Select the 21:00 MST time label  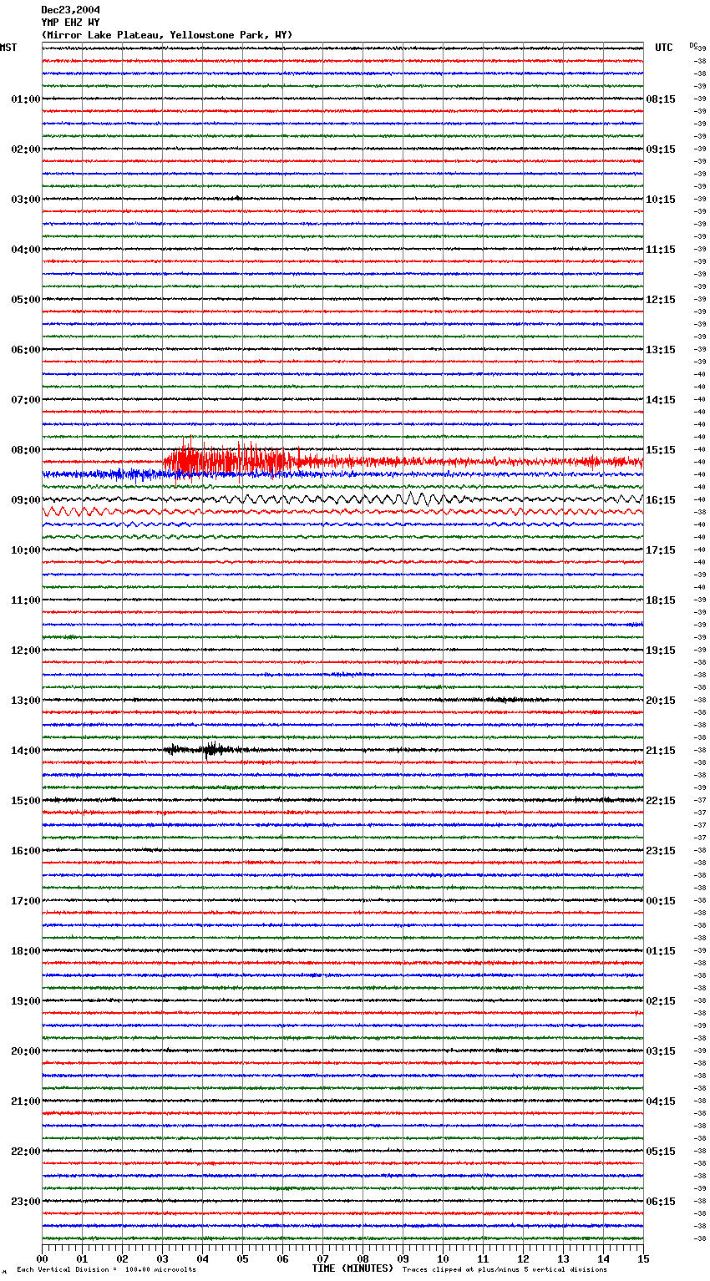click(26, 1101)
